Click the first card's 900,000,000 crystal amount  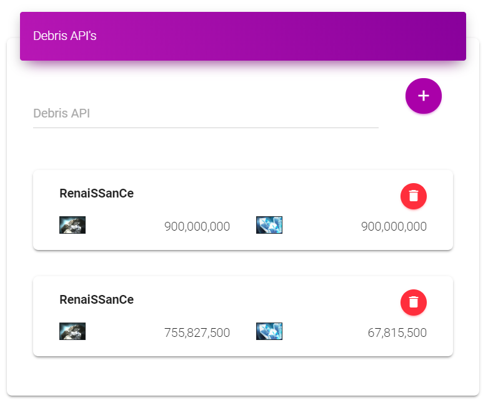pyautogui.click(x=394, y=226)
